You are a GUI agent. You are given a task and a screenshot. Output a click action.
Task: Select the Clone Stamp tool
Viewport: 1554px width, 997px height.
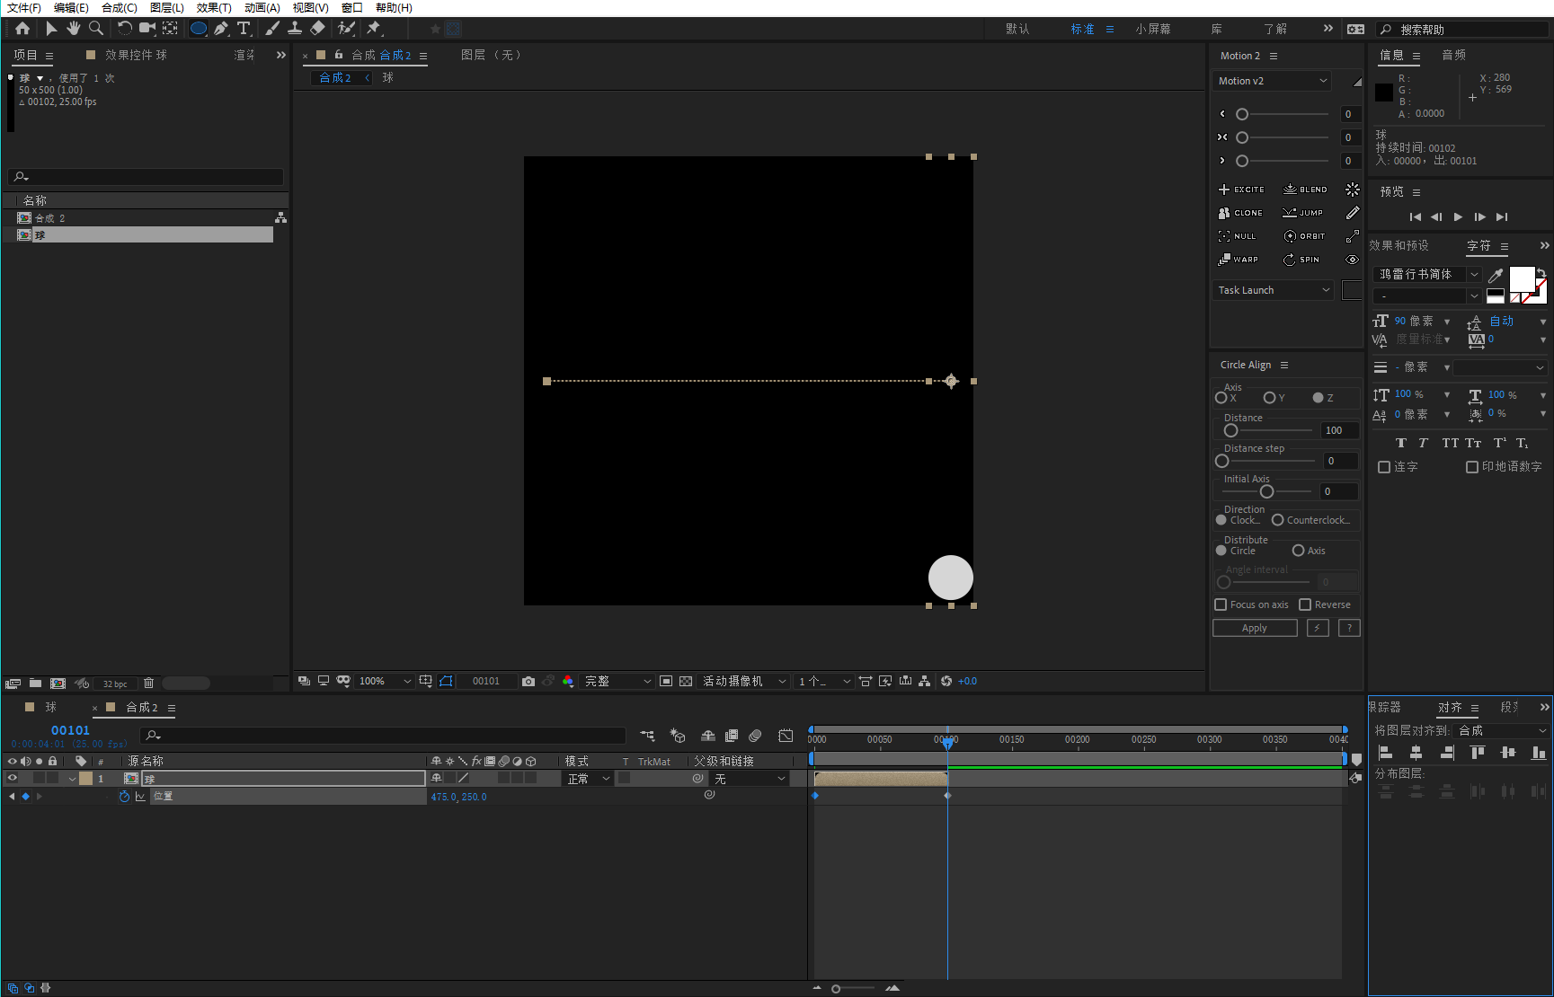tap(295, 29)
